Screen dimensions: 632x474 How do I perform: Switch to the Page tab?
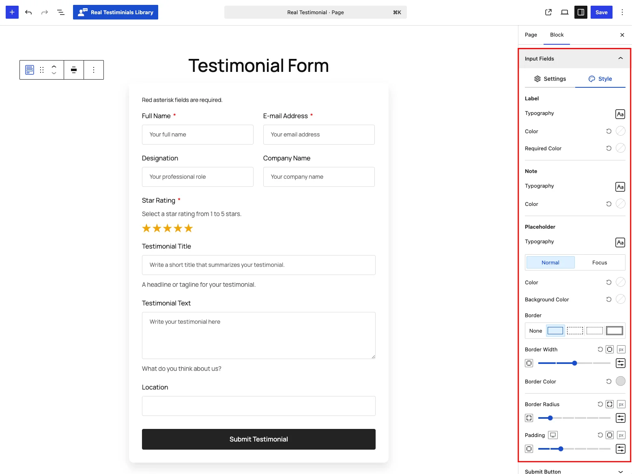[531, 35]
